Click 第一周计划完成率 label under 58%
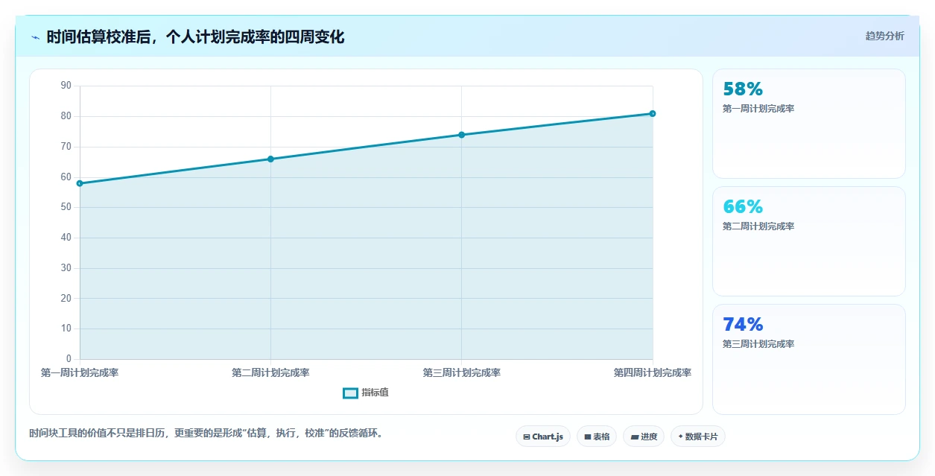 coord(758,109)
